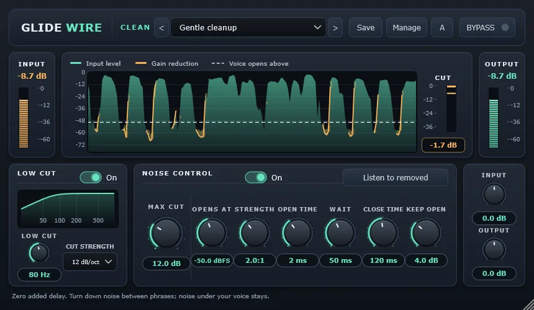Click the resize grip corner icon

click(x=528, y=304)
